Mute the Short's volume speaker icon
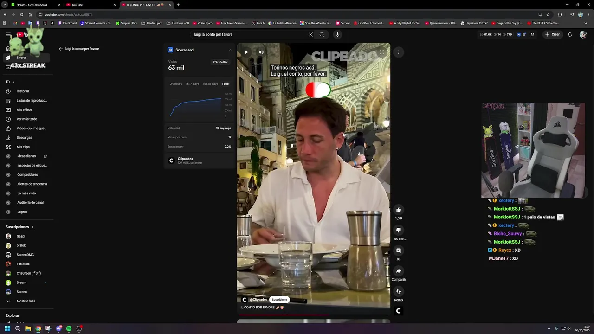Viewport: 594px width, 334px height. tap(261, 52)
